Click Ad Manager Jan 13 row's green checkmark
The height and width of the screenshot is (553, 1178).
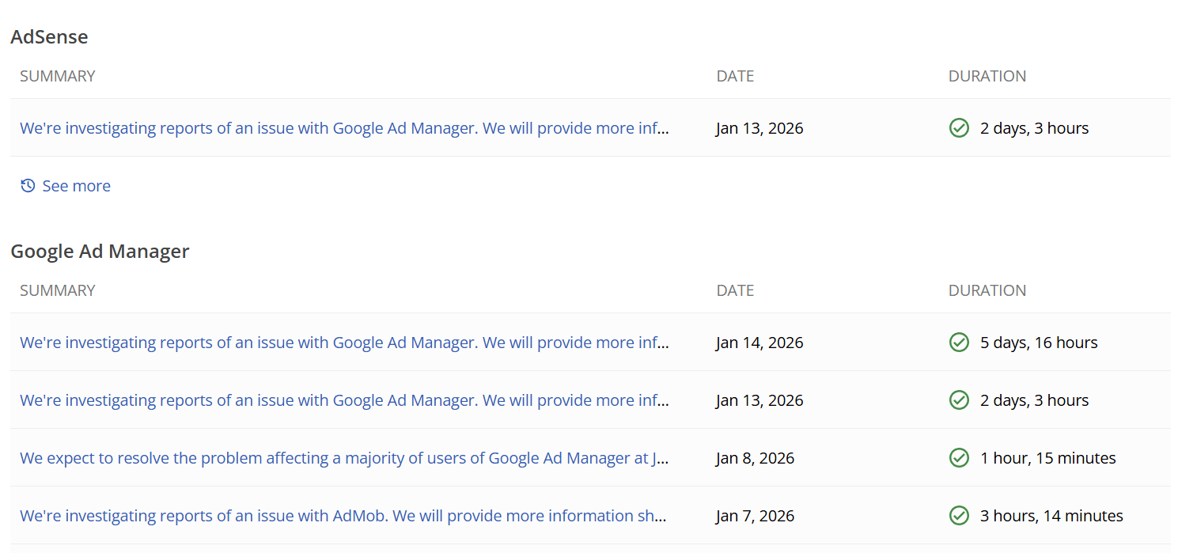click(x=959, y=400)
